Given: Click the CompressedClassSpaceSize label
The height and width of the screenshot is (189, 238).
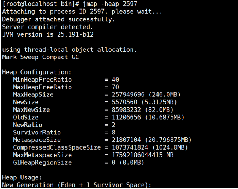Looking at the screenshot, I should click(57, 147).
